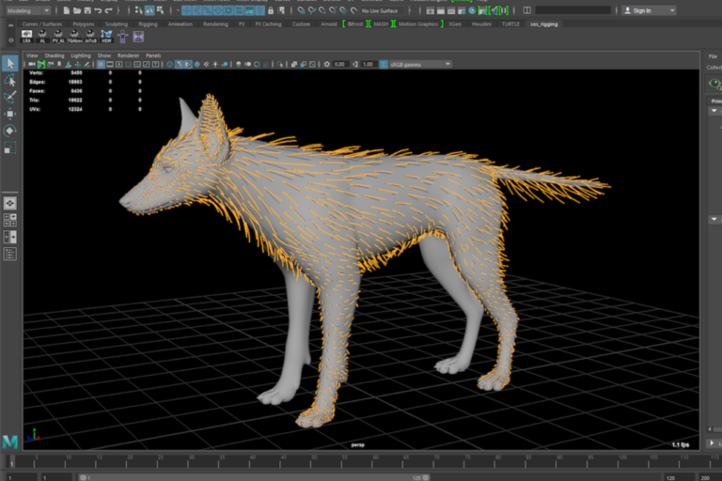Redo the last action
Image resolution: width=722 pixels, height=481 pixels.
pyautogui.click(x=109, y=10)
